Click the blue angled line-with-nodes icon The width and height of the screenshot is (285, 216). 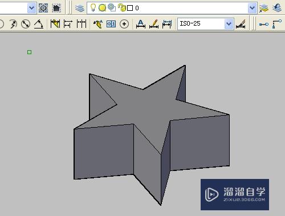(x=277, y=24)
